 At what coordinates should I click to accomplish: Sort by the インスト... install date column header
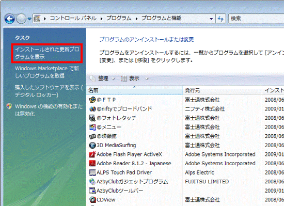(x=273, y=90)
